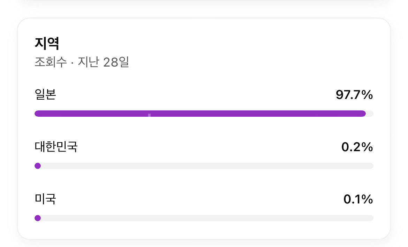Select the 미국 region label
Viewport: 408px width, 247px height.
[x=45, y=199]
